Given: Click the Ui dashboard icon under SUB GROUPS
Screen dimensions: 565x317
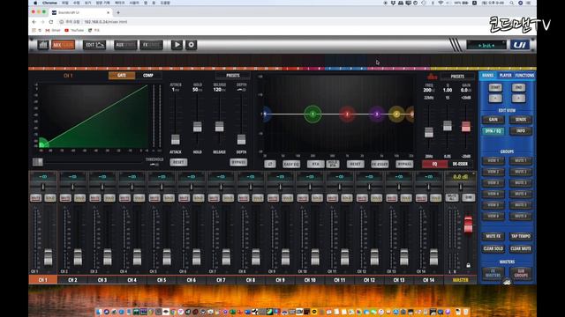Looking at the screenshot, I should (x=507, y=282).
